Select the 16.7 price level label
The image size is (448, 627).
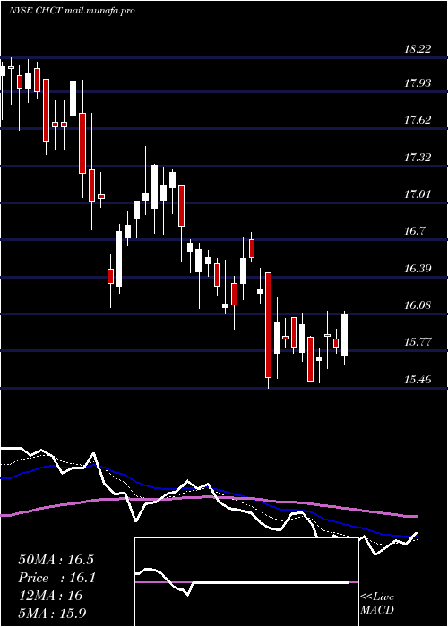[415, 231]
